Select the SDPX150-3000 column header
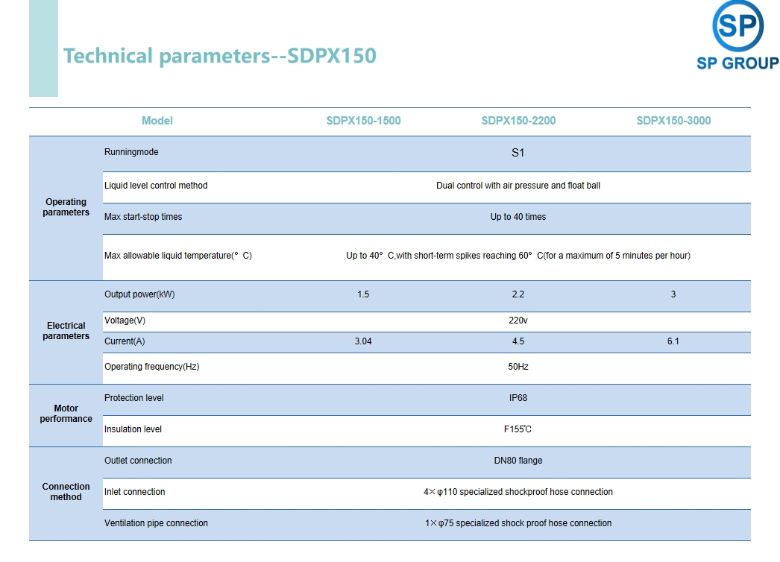Screen dimensions: 780x562 pyautogui.click(x=673, y=121)
